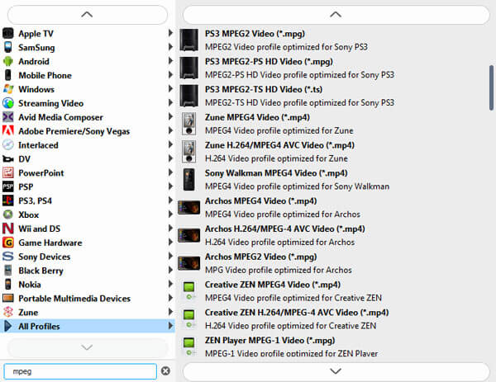Select Creative ZEN H.264/MPEG-4 AVC Video
The image size is (496, 382).
coord(332,318)
